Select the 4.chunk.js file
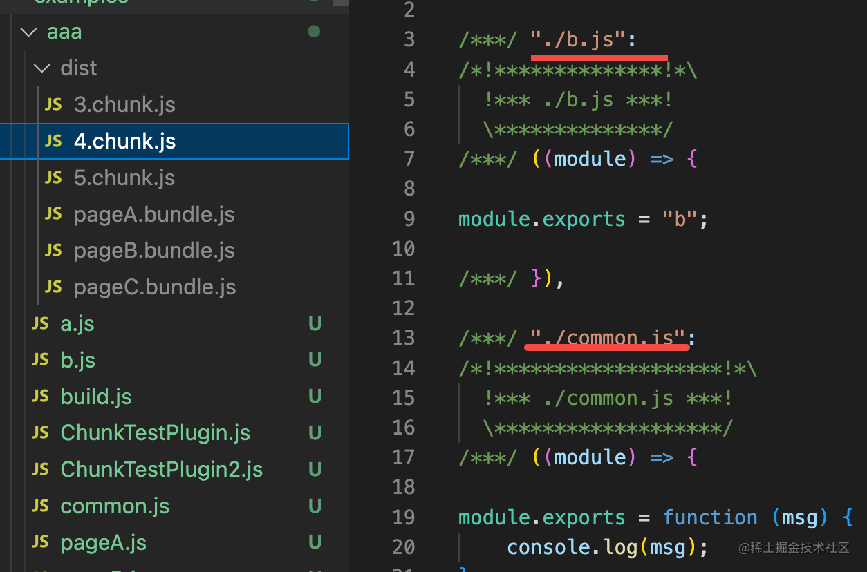The image size is (867, 572). point(174,141)
